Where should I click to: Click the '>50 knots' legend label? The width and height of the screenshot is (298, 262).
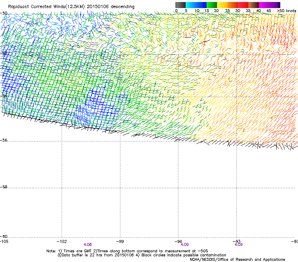click(286, 11)
